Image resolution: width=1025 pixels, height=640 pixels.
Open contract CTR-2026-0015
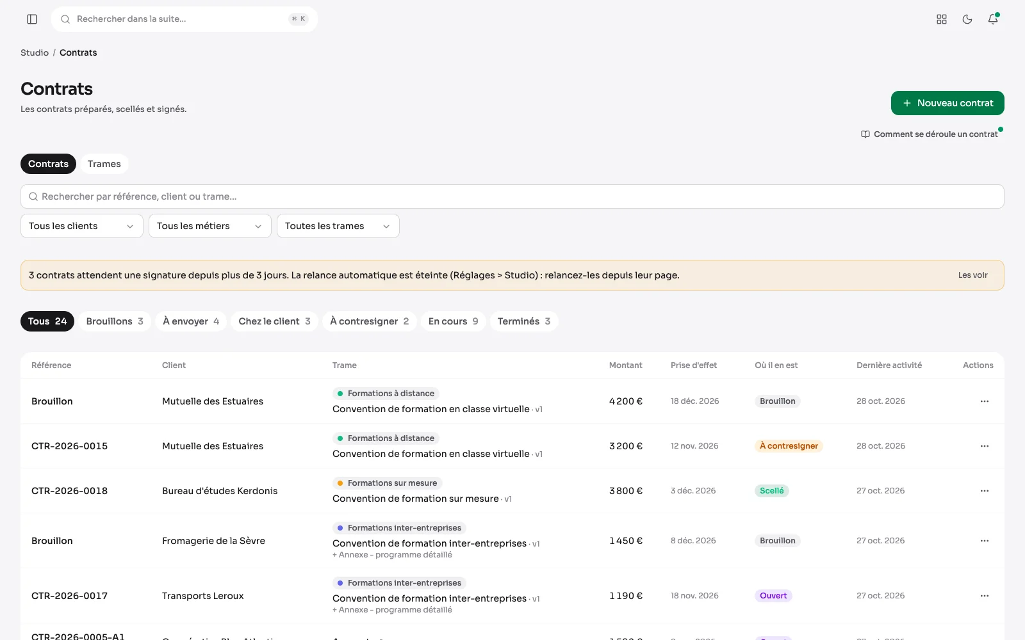(69, 446)
